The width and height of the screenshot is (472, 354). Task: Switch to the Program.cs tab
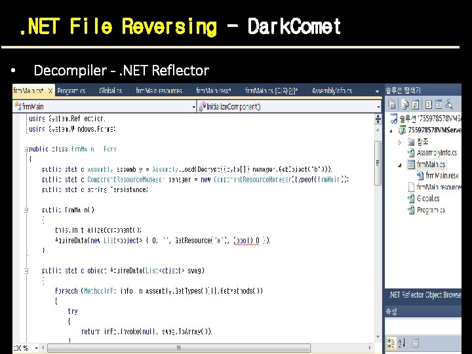click(x=71, y=90)
